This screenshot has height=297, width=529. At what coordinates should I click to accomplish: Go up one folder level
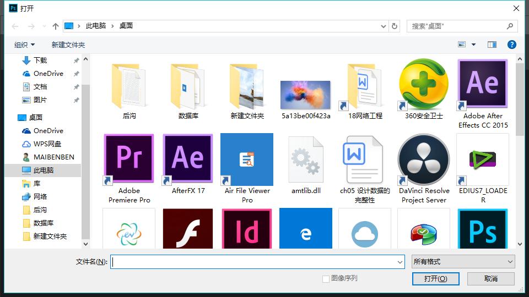[56, 26]
